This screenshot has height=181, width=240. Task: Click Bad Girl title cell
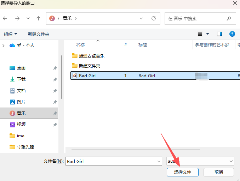(147, 76)
